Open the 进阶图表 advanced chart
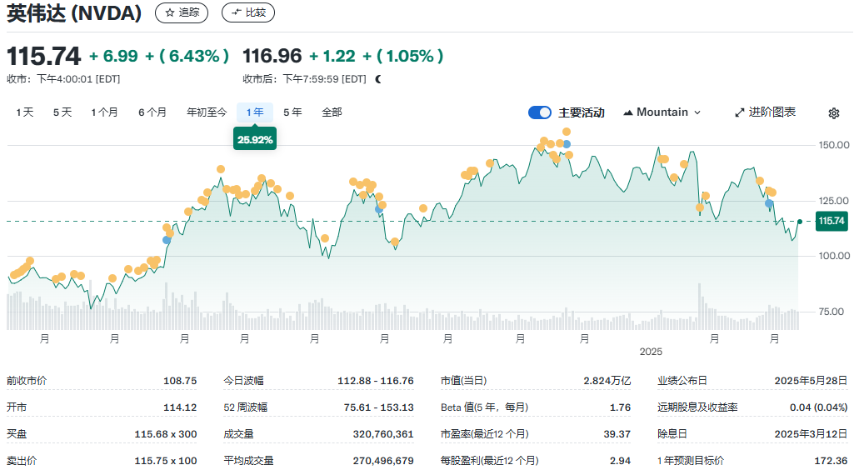 765,112
